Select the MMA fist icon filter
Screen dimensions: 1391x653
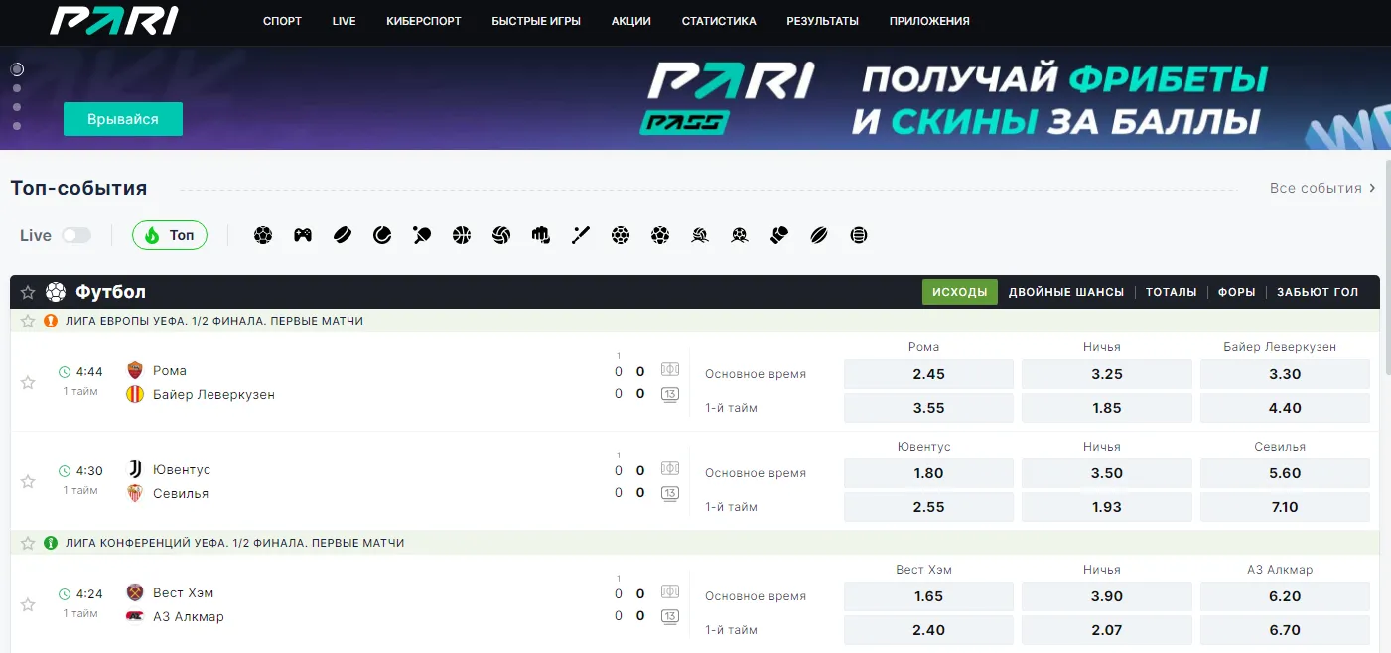pyautogui.click(x=541, y=235)
